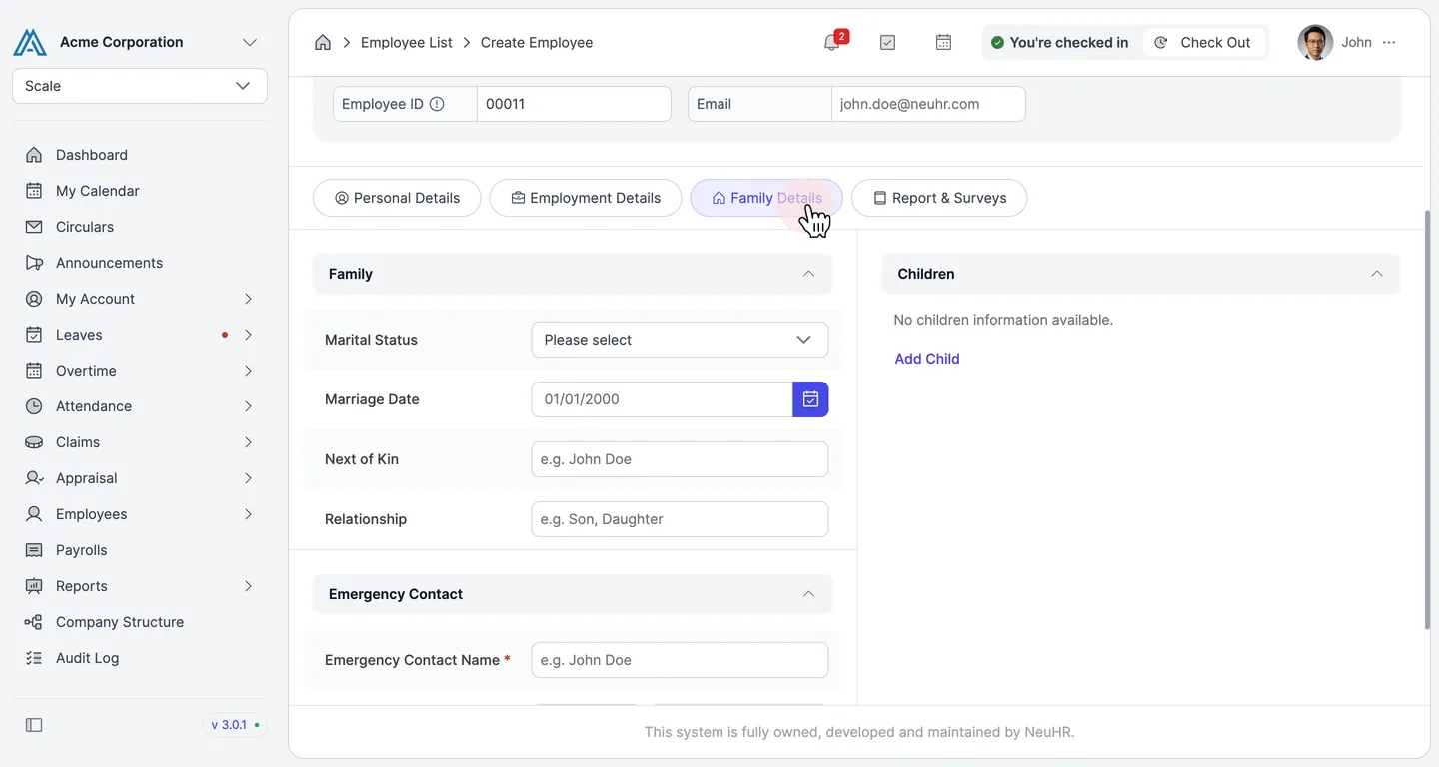This screenshot has height=767, width=1439.
Task: Expand the Attendance submenu chevron
Action: click(248, 406)
